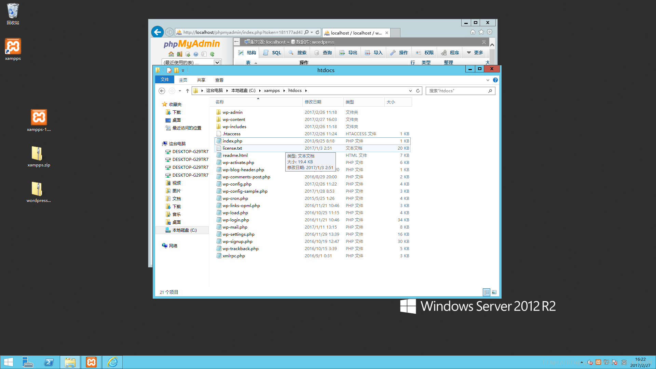
Task: Expand the Explorer ribbon chevron
Action: [488, 80]
